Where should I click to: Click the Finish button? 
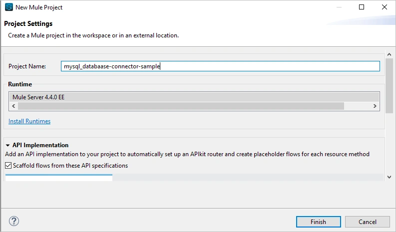coord(319,222)
